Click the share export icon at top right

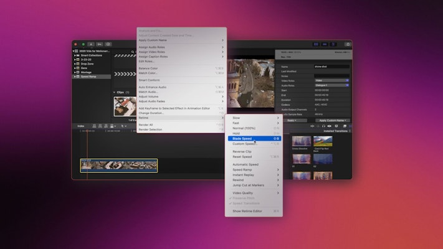[x=347, y=44]
